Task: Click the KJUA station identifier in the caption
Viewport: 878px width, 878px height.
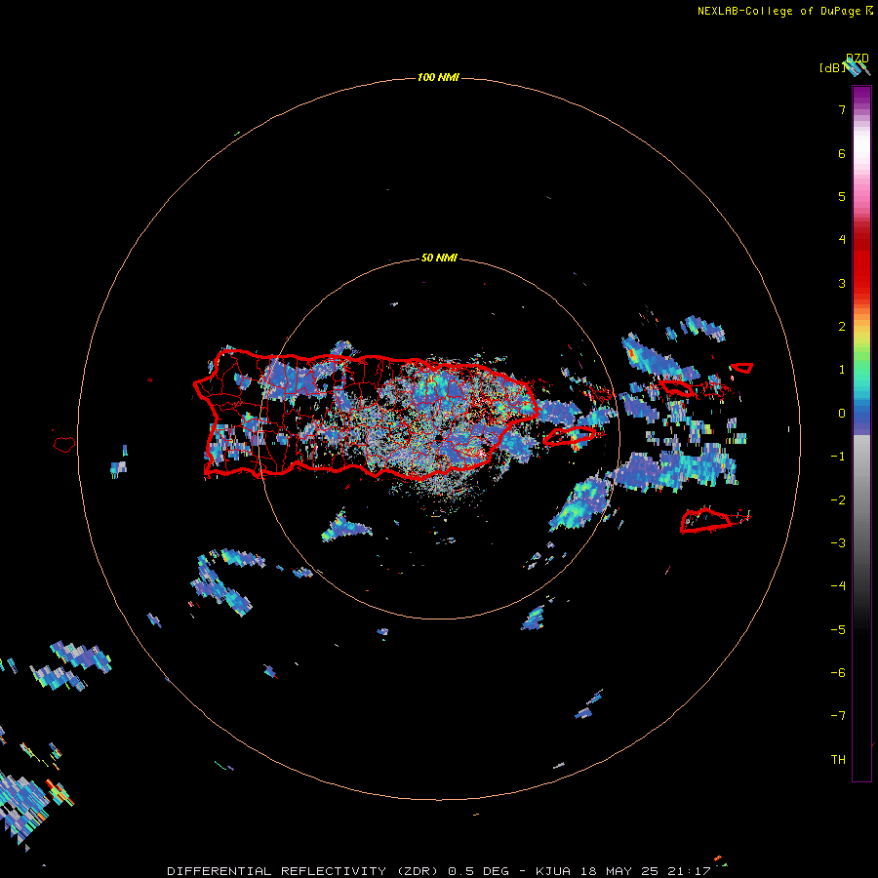Action: coord(553,871)
